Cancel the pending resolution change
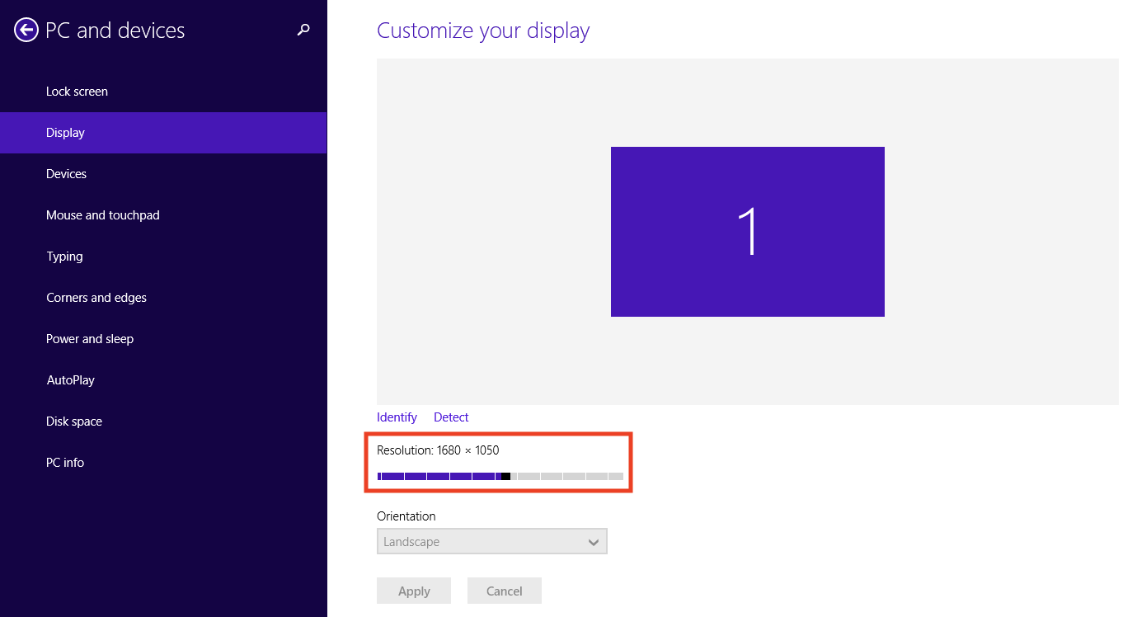The height and width of the screenshot is (617, 1137). click(504, 590)
